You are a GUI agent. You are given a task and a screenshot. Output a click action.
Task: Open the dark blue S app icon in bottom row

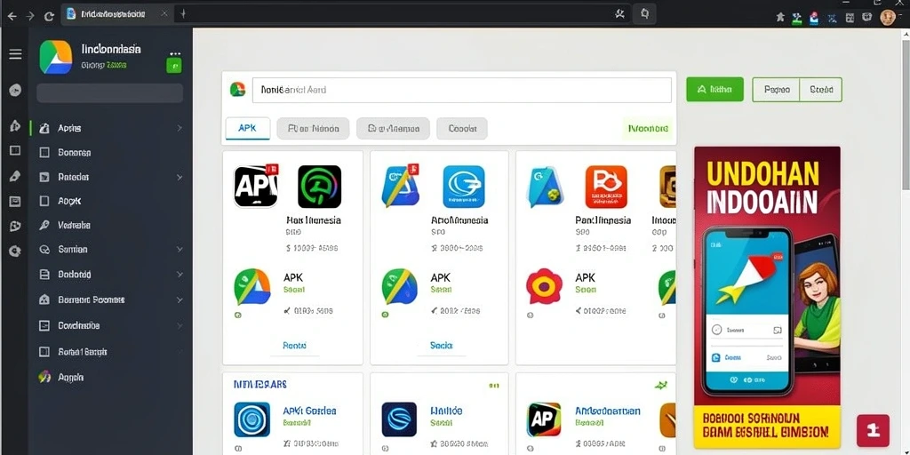(x=399, y=419)
